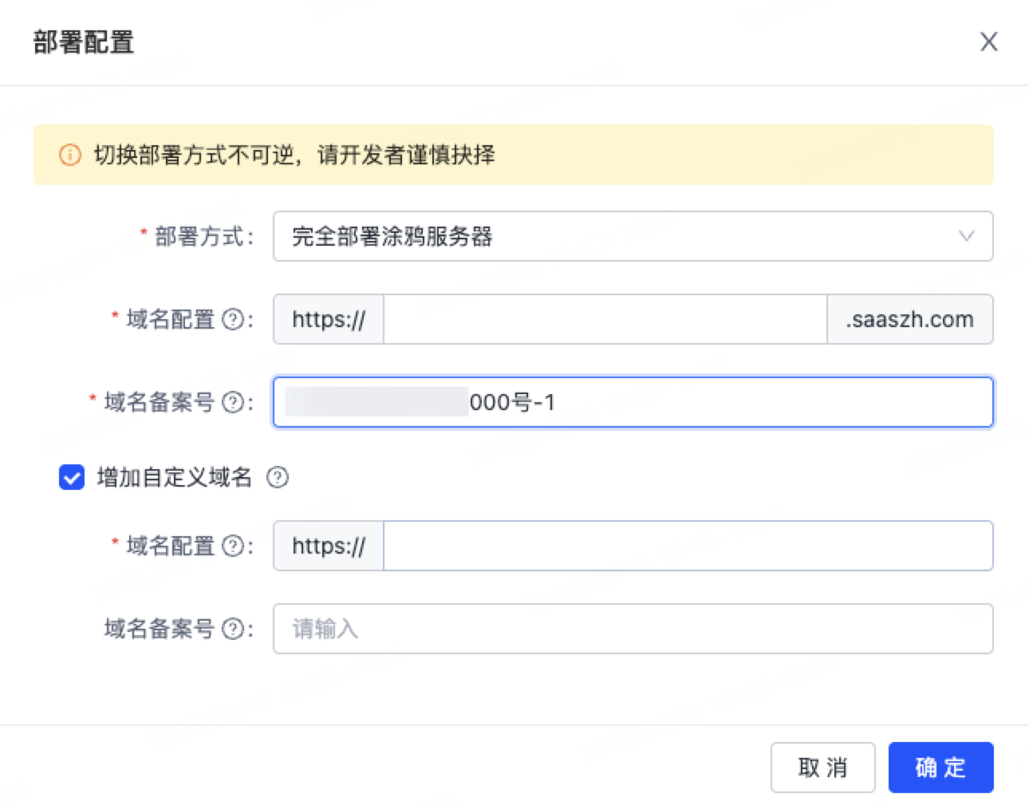Click the orange warning icon in banner
Image resolution: width=1029 pixels, height=809 pixels.
pos(70,155)
